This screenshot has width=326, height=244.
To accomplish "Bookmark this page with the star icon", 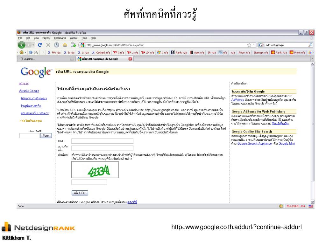I will tap(249, 45).
